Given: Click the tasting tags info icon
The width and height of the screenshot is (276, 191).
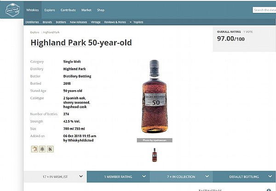Looking at the screenshot, I should click(x=269, y=190).
